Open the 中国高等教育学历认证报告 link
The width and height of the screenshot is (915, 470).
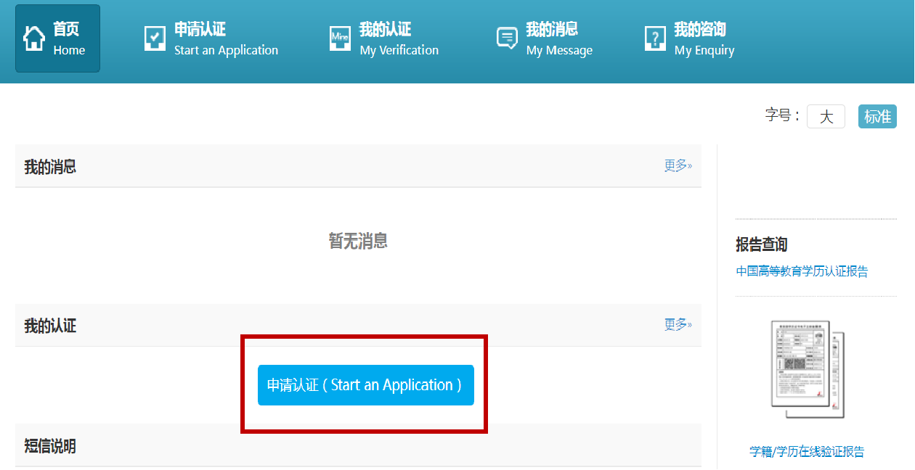pos(802,271)
